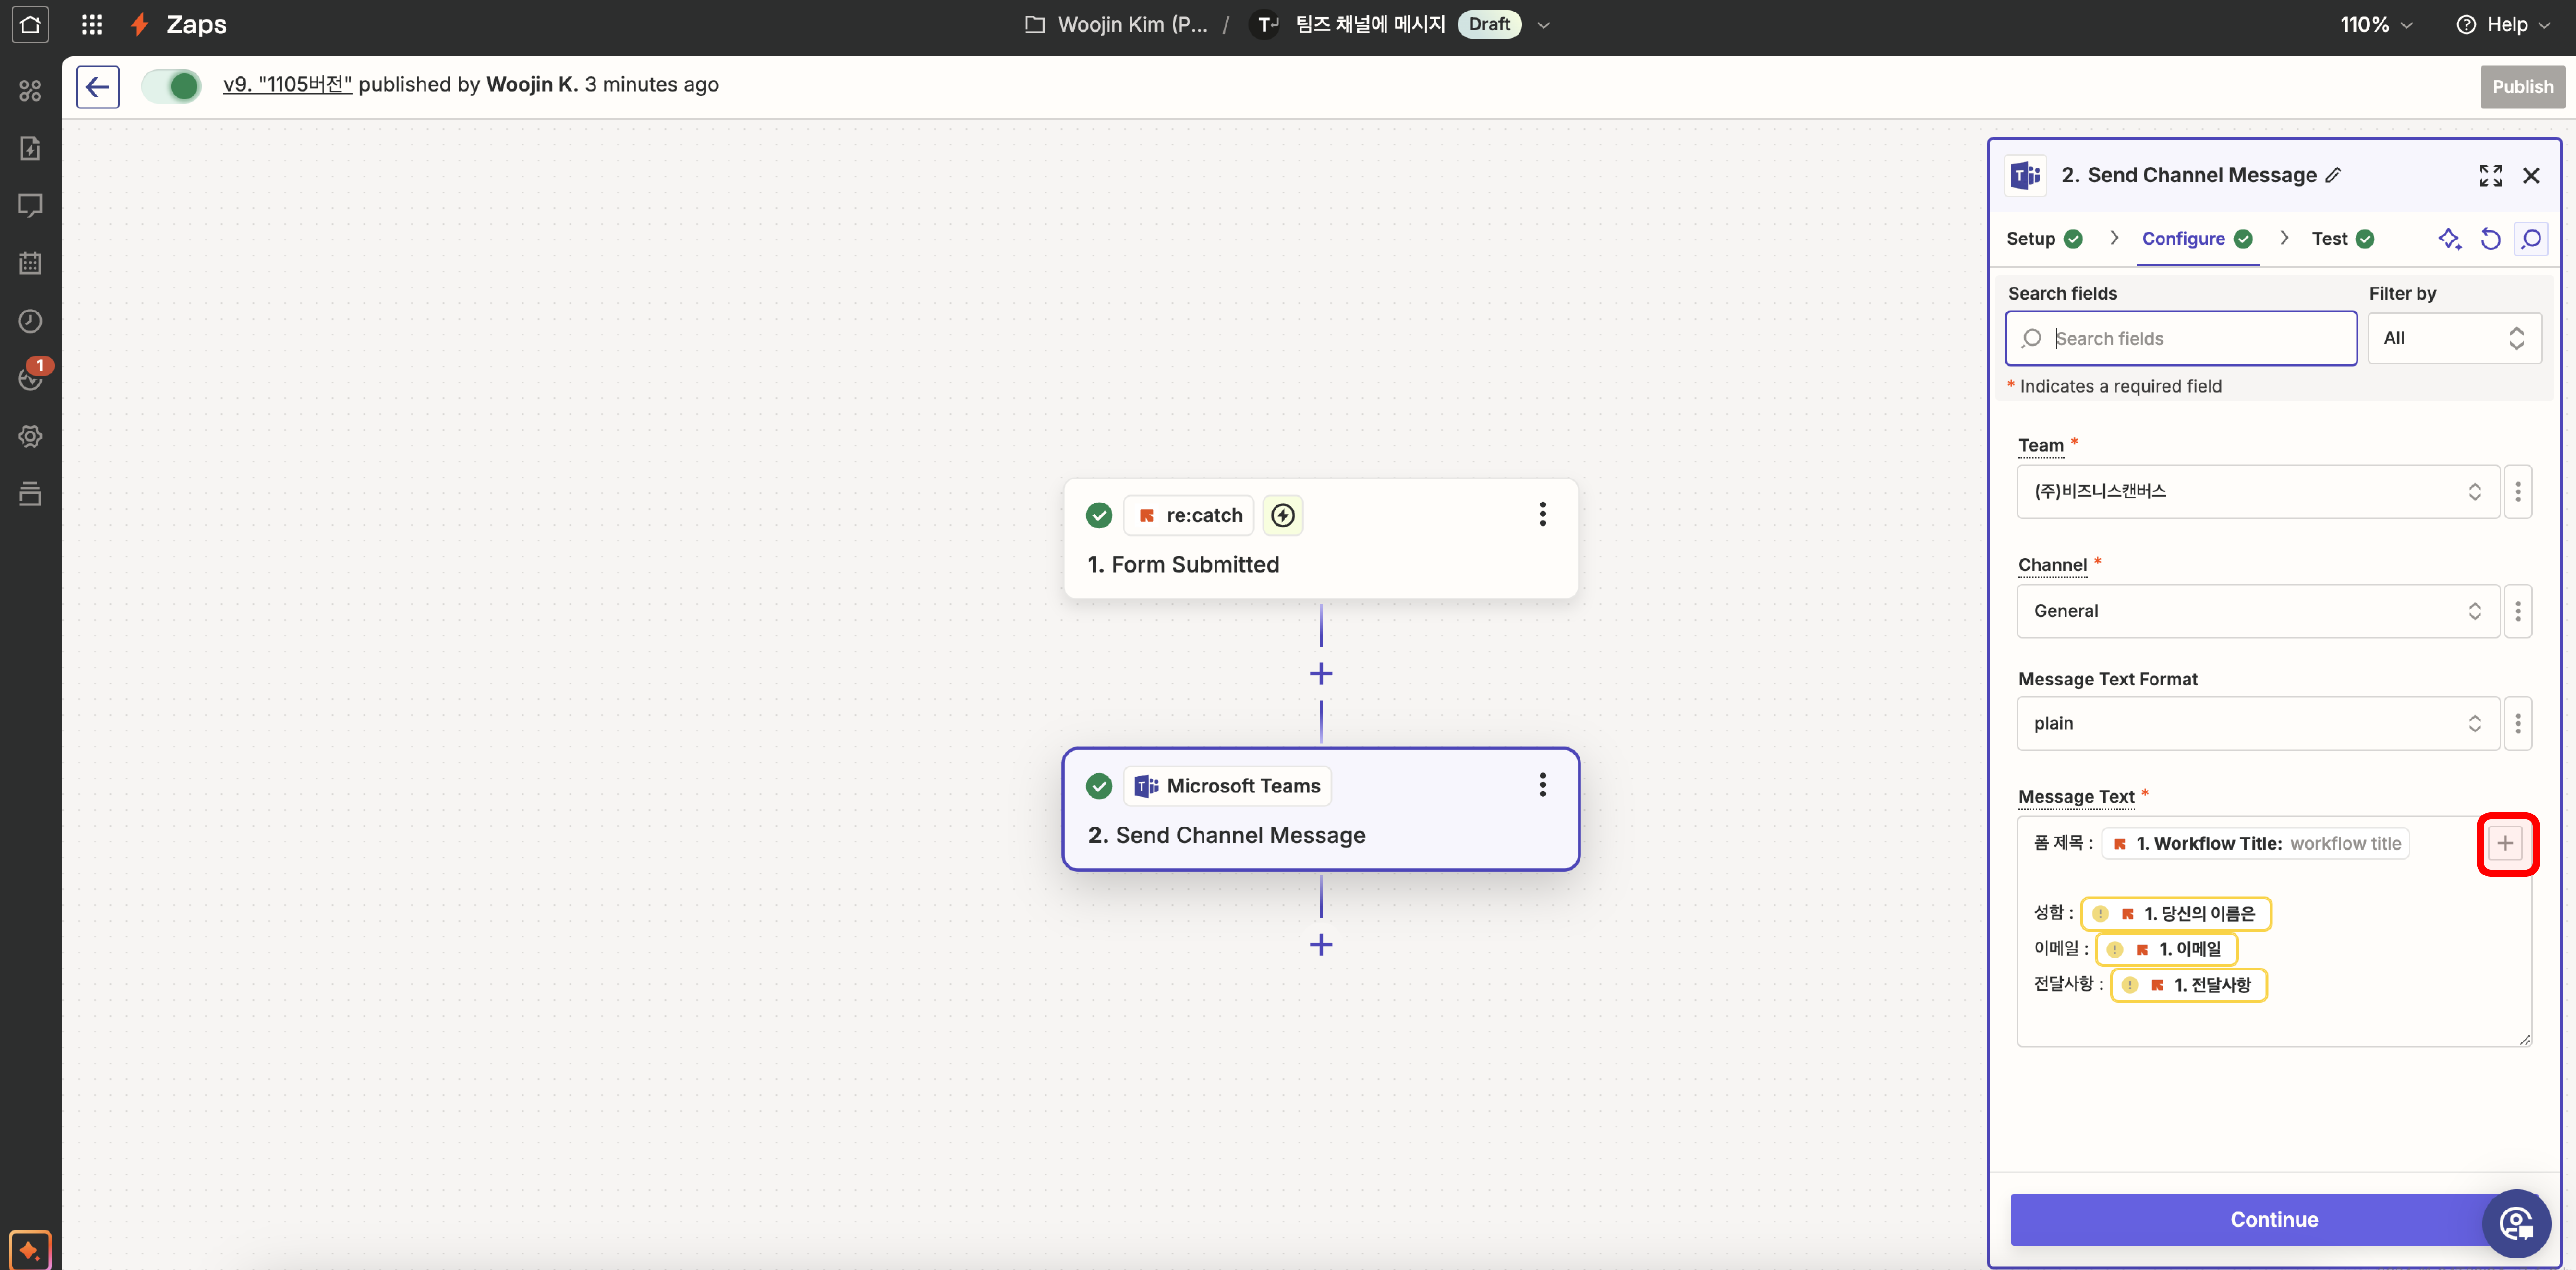Click the rename pencil icon beside step title
2576x1270 pixels.
tap(2334, 176)
